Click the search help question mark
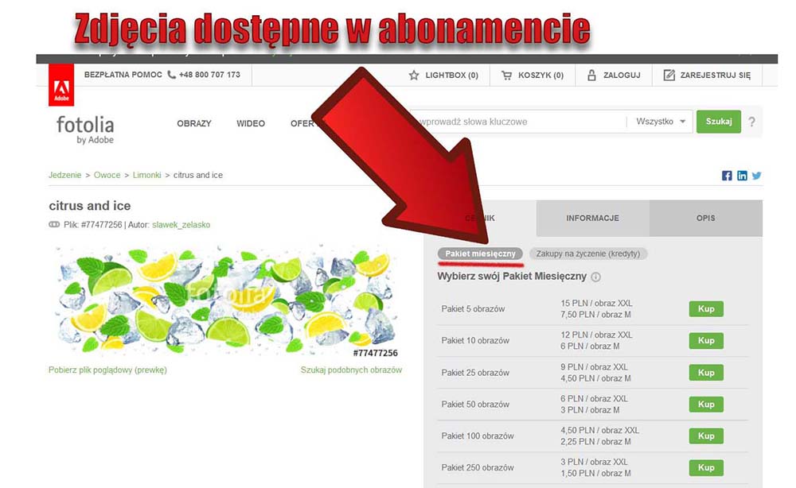This screenshot has width=796, height=488. coord(751,122)
